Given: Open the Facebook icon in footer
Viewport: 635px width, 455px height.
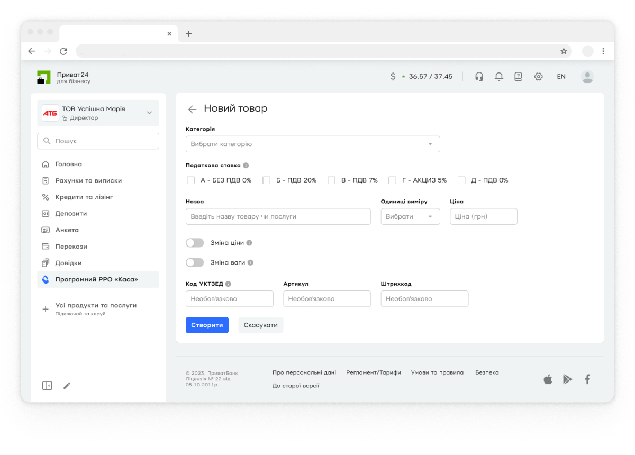Looking at the screenshot, I should click(587, 379).
